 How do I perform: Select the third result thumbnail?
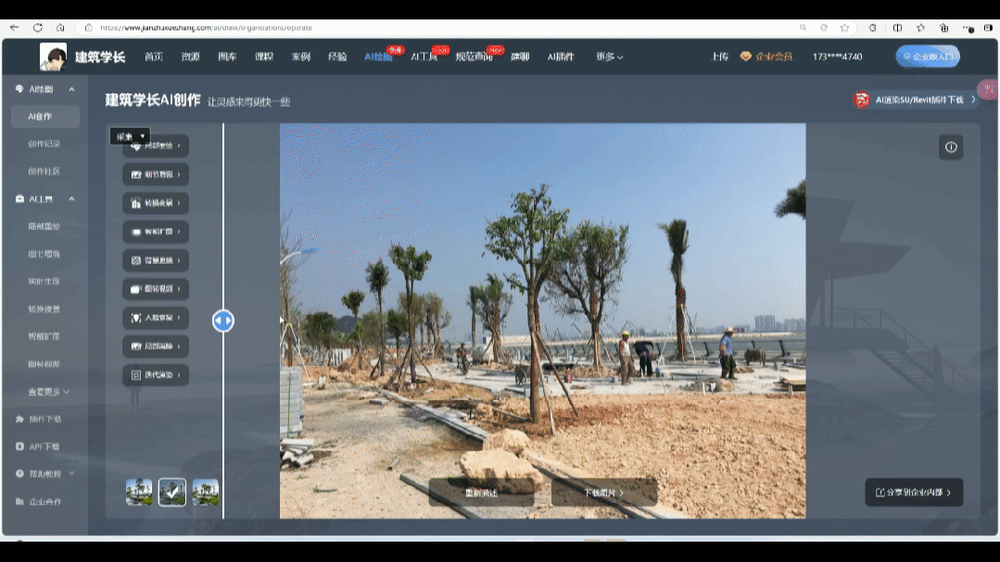pyautogui.click(x=206, y=493)
